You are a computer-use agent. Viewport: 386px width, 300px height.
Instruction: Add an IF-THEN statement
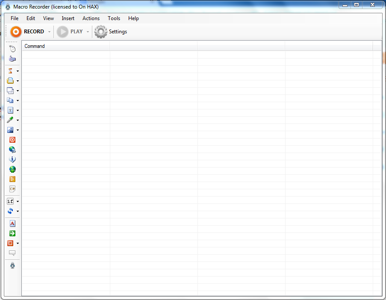click(11, 201)
